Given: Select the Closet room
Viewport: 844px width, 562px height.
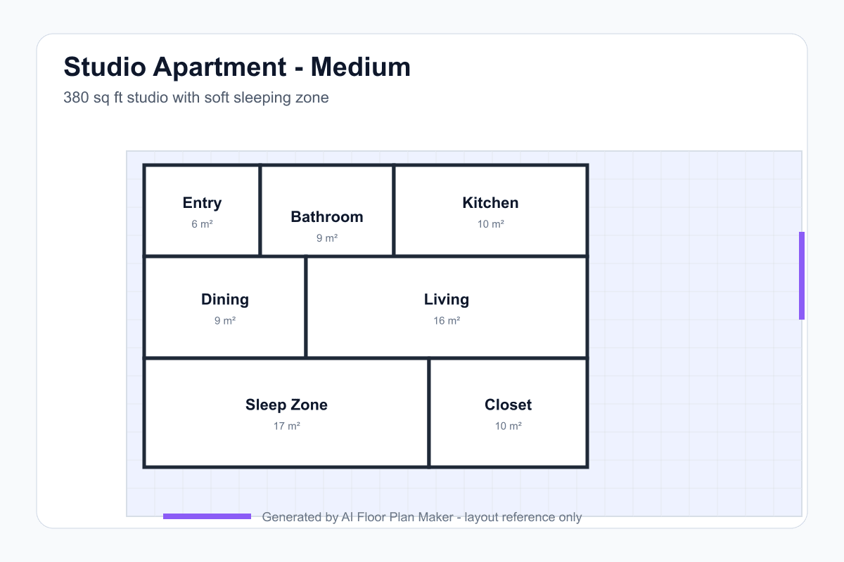Looking at the screenshot, I should coord(508,412).
